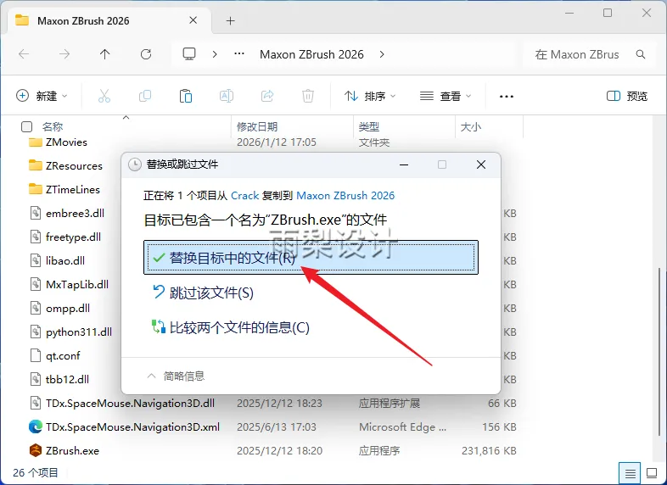
Task: Click the ZResources folder icon
Action: [x=36, y=165]
